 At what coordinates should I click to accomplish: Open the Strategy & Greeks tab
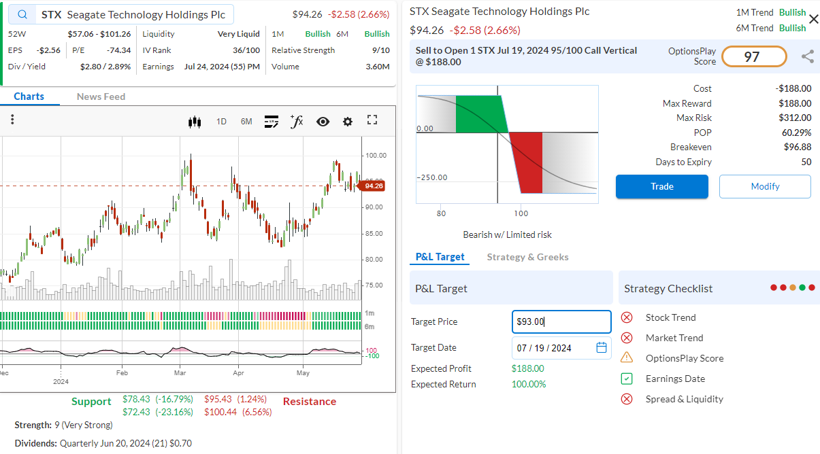point(528,257)
